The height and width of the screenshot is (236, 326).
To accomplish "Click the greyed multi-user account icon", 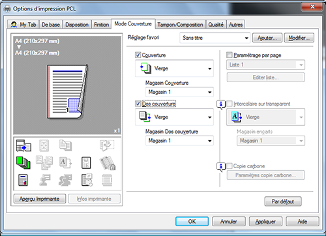I will pyautogui.click(x=65, y=180).
